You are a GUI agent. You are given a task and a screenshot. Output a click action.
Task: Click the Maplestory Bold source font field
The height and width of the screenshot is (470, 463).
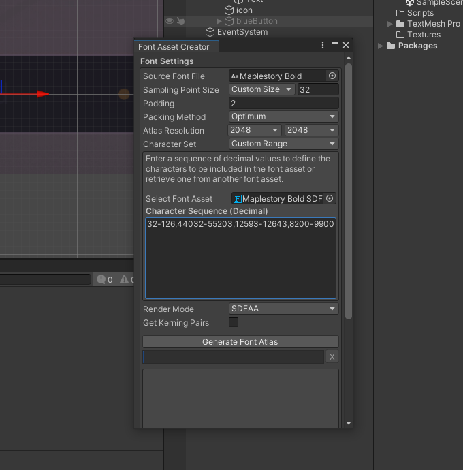(278, 76)
